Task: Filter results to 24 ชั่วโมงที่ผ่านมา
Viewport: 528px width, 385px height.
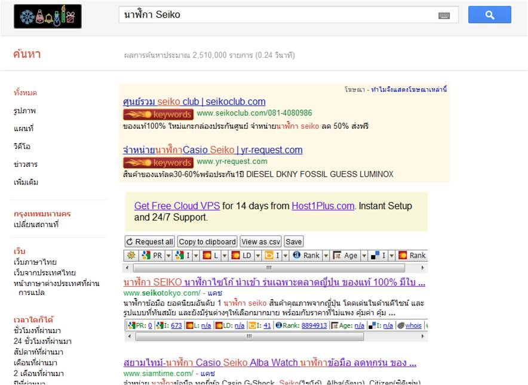Action: point(42,341)
